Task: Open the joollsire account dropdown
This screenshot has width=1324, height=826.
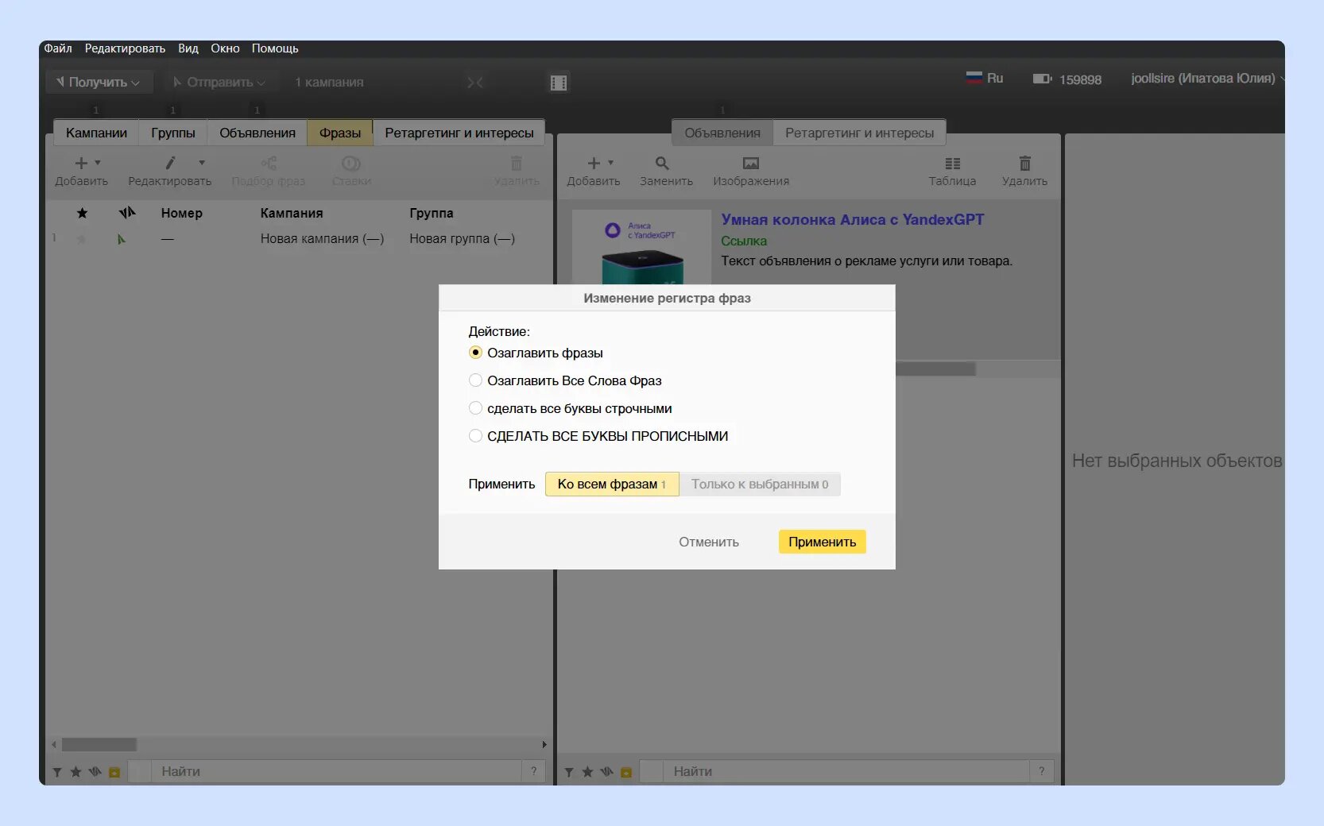Action: 1206,79
